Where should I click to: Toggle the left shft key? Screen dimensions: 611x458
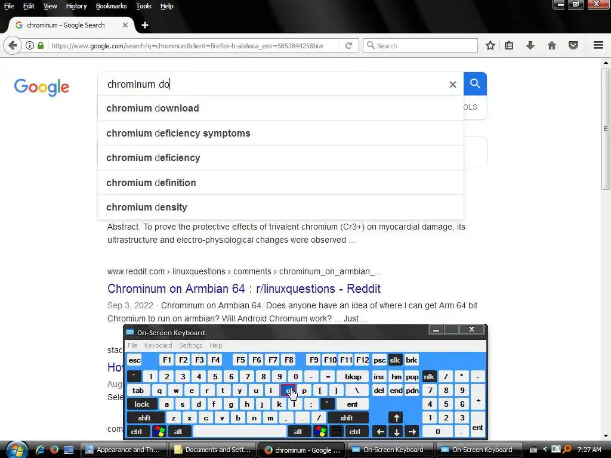pyautogui.click(x=144, y=418)
